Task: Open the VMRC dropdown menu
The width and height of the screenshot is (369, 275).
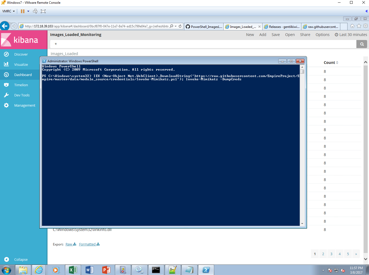Action: 9,11
